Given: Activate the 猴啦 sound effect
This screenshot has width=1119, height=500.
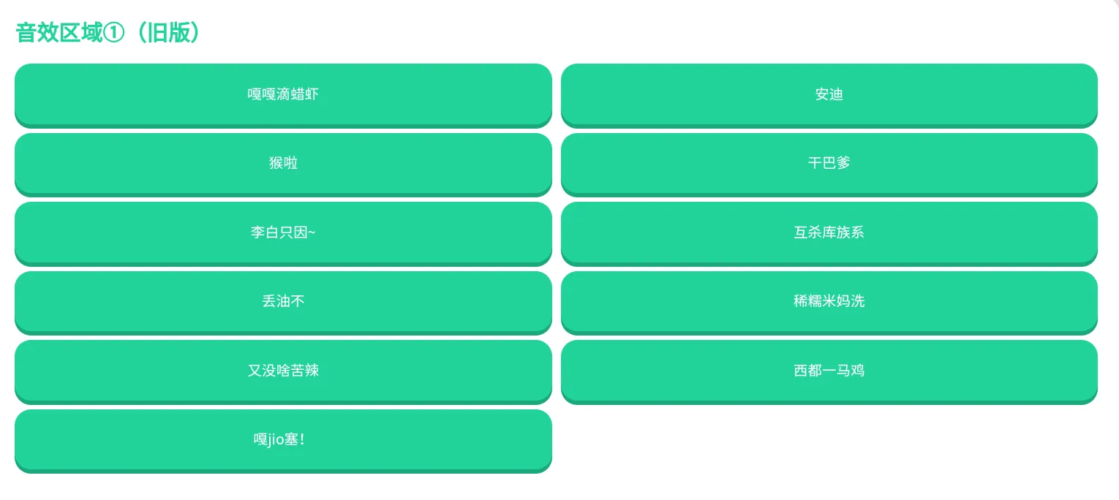Looking at the screenshot, I should coord(283,163).
